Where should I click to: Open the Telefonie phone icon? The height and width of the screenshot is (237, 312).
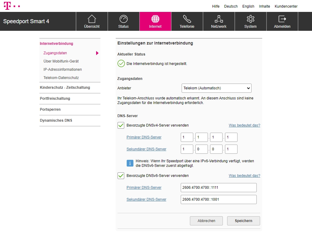(x=187, y=19)
